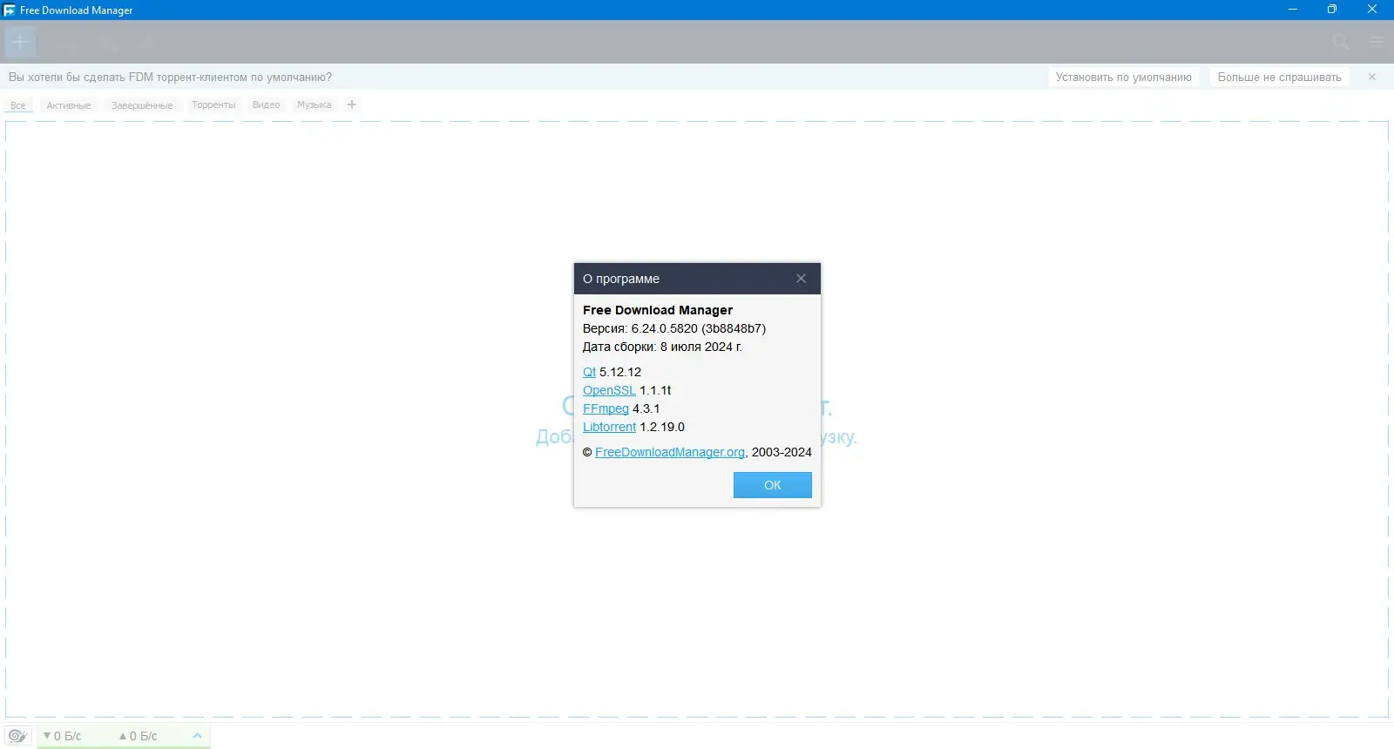Toggle snail mode icon in status bar

tap(17, 736)
